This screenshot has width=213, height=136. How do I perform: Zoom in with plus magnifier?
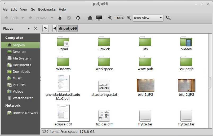pyautogui.click(x=129, y=18)
